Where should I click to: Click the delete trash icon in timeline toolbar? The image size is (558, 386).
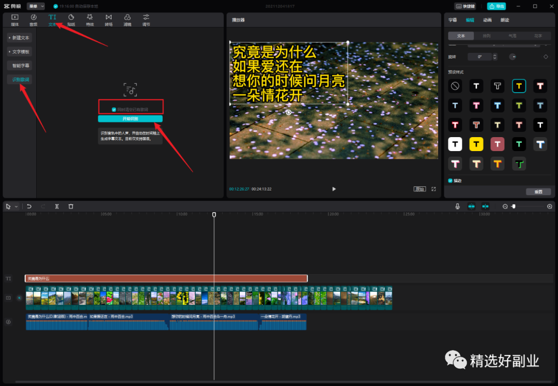click(71, 206)
